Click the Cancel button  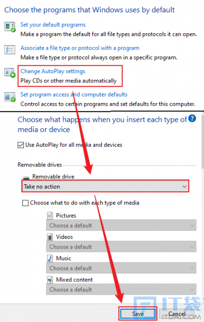[x=177, y=314]
